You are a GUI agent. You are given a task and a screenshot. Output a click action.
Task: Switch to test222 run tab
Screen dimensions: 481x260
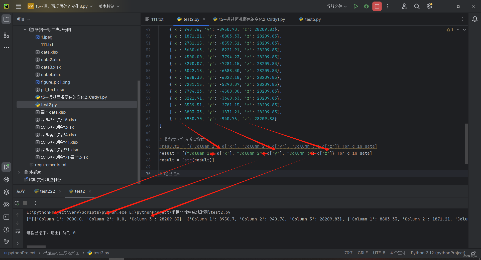(45, 191)
